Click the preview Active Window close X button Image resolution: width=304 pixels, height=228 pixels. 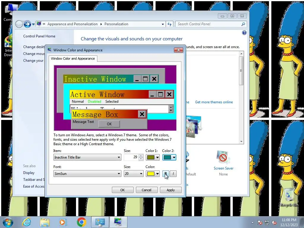pyautogui.click(x=169, y=94)
